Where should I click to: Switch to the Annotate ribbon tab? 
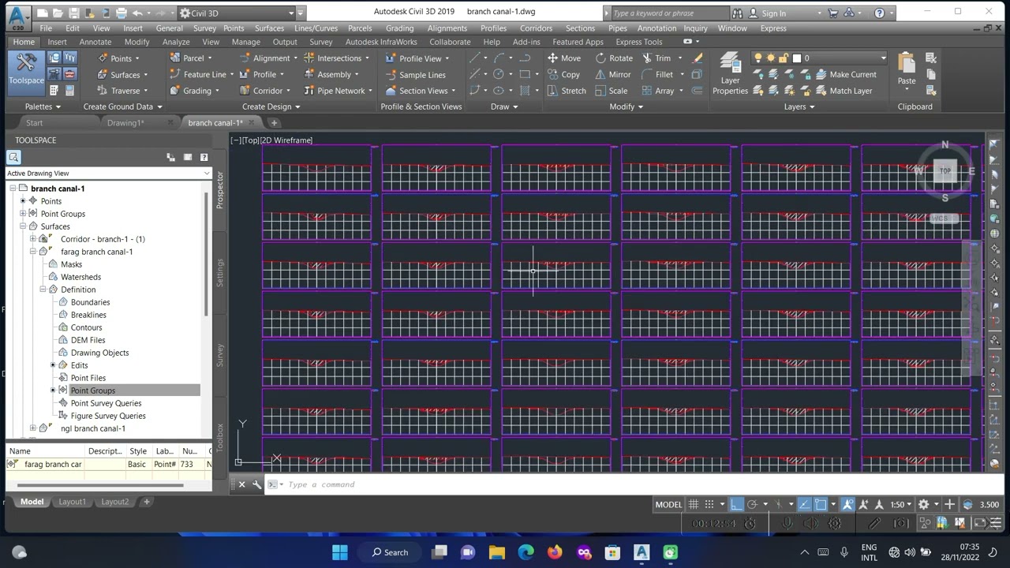95,42
